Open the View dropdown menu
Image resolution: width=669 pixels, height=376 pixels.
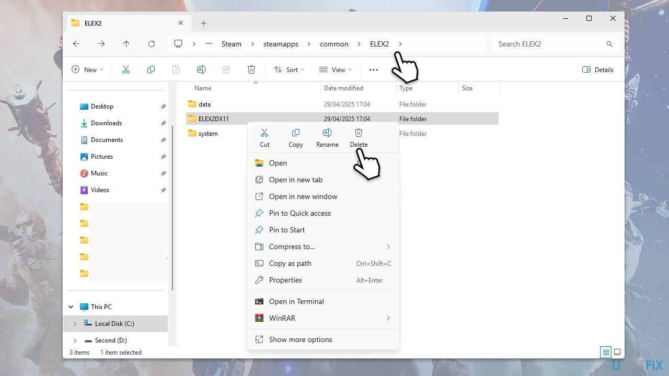(x=336, y=69)
